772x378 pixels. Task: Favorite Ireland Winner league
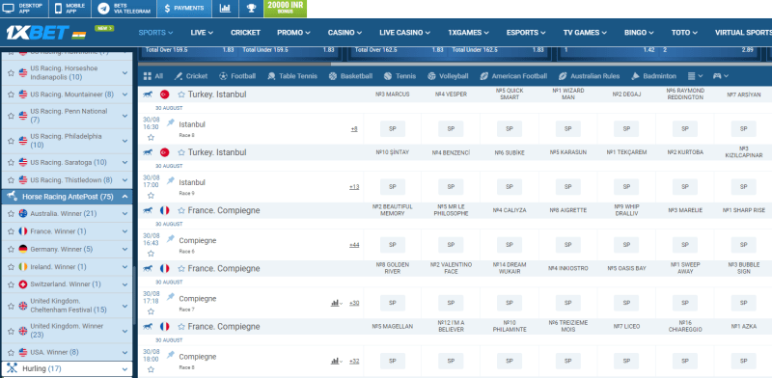tap(11, 267)
